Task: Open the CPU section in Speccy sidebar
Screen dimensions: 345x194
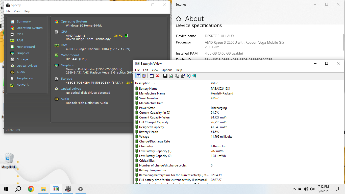Action: 19,34
